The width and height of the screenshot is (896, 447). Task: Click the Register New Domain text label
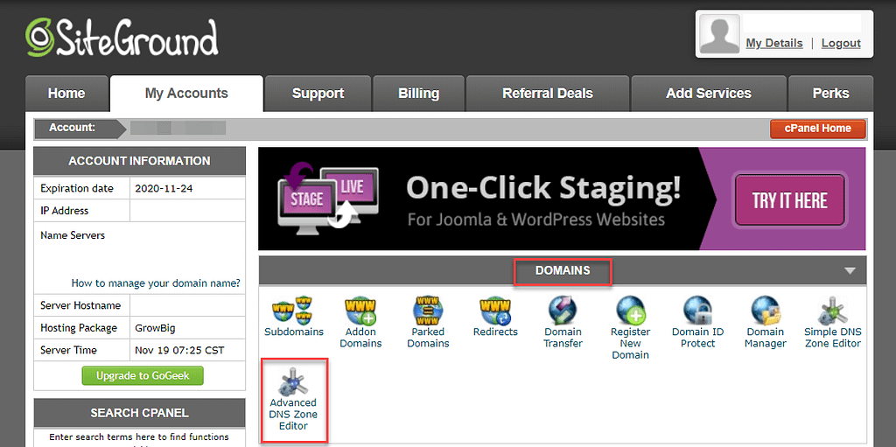coord(630,344)
